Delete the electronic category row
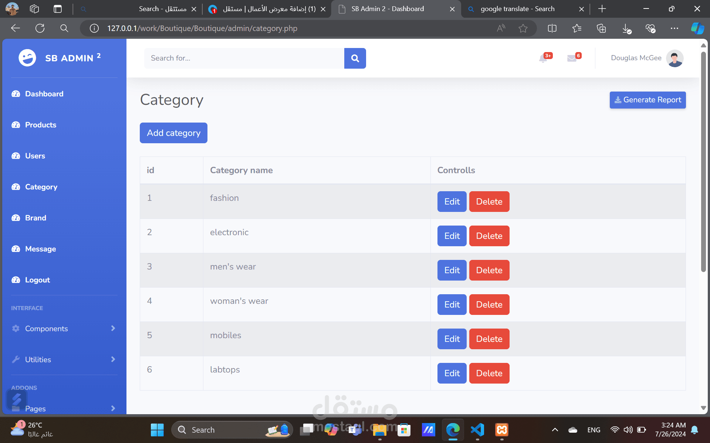 pyautogui.click(x=489, y=236)
